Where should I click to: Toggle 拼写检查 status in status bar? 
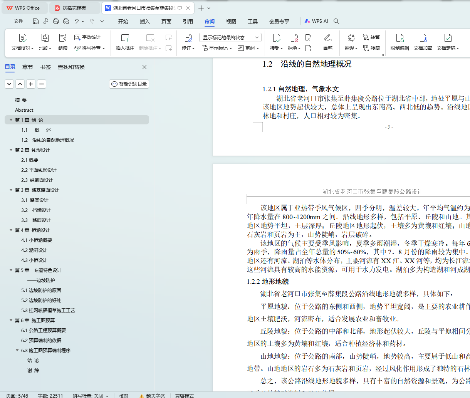click(91, 395)
